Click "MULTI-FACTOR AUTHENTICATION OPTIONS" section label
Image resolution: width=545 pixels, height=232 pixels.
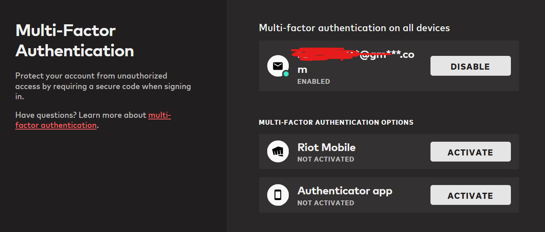pos(336,122)
